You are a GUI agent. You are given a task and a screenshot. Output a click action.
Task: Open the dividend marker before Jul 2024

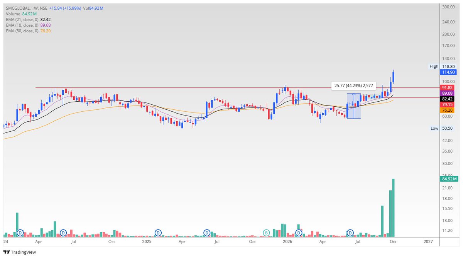(x=63, y=233)
